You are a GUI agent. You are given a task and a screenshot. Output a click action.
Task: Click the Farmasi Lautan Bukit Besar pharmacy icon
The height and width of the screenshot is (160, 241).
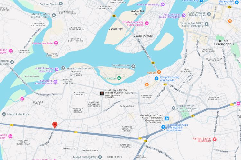215,139
